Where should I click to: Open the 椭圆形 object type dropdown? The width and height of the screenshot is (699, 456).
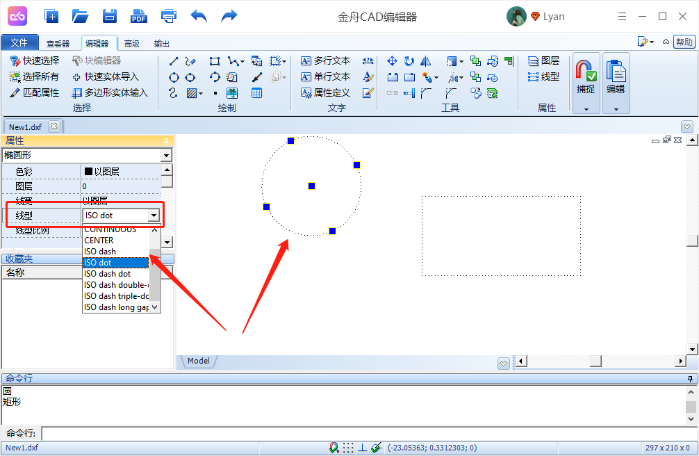[x=166, y=155]
